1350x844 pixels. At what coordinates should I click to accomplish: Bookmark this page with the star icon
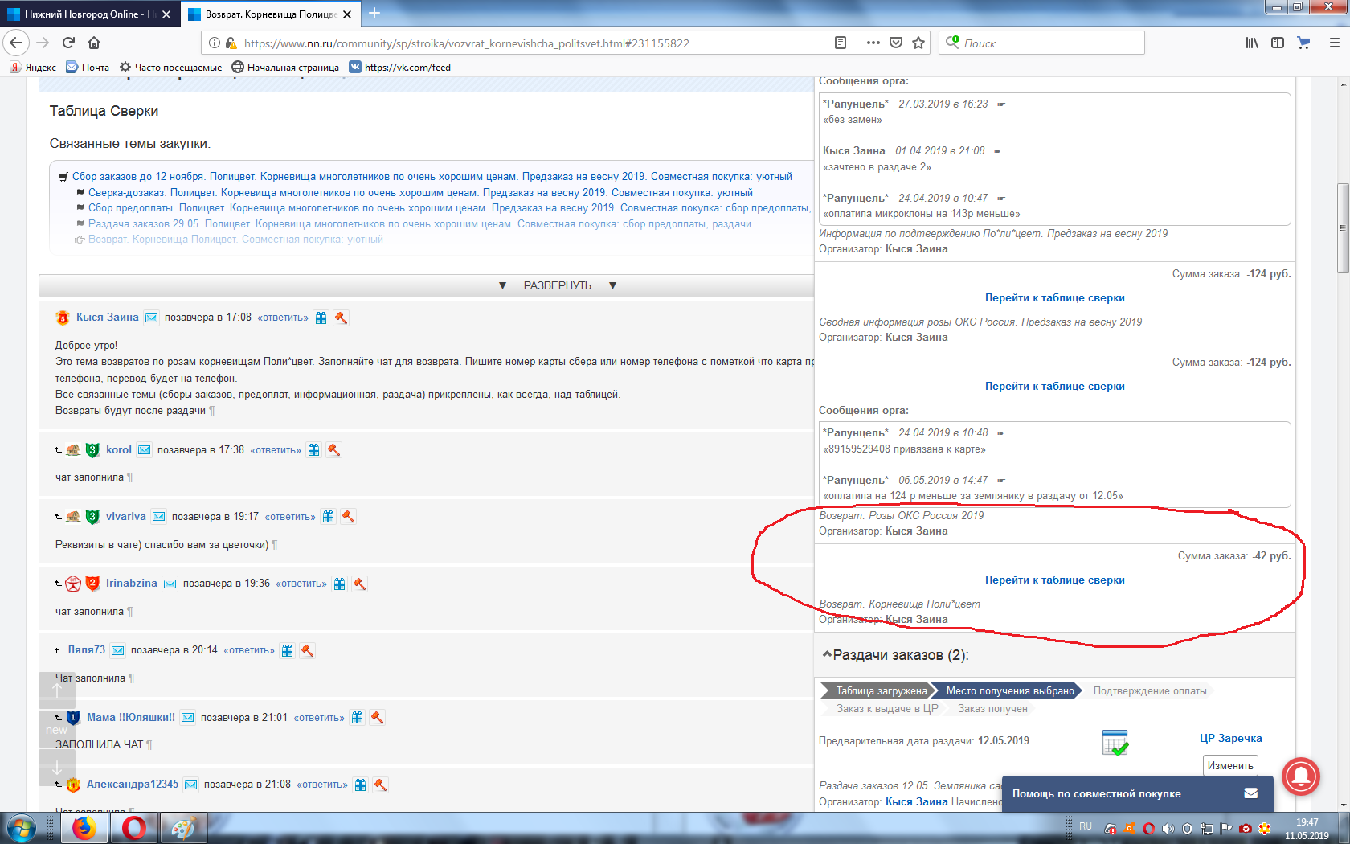918,43
